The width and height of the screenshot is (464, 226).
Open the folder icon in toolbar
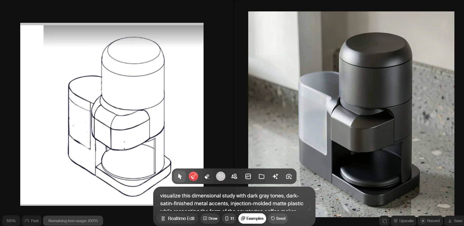tap(261, 176)
